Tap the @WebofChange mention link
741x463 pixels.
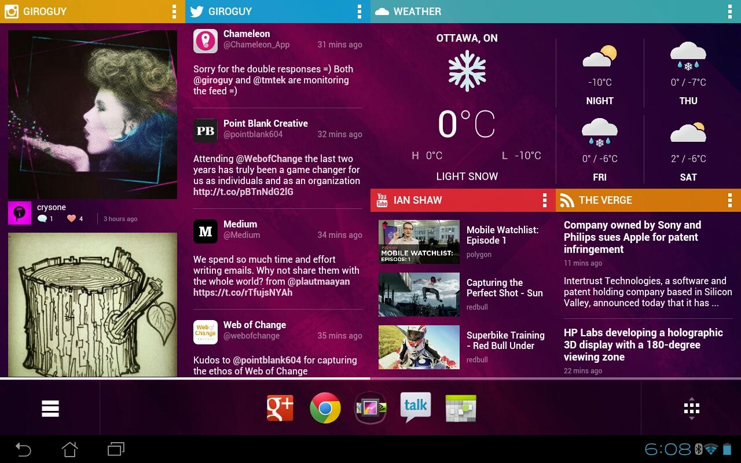tap(269, 159)
